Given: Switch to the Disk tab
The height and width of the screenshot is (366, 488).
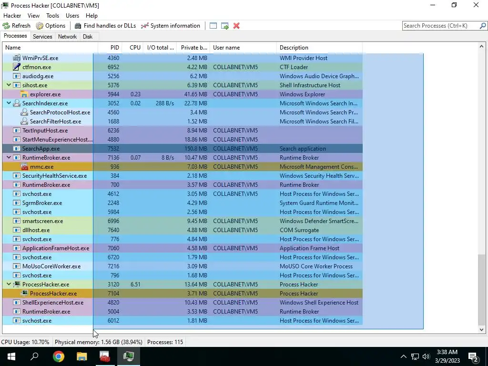Looking at the screenshot, I should 88,36.
